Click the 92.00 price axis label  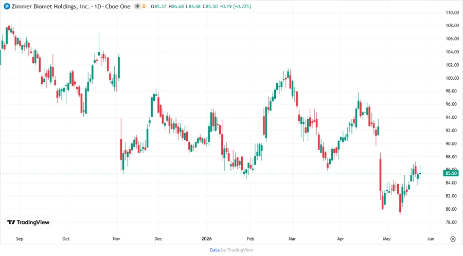coord(452,131)
